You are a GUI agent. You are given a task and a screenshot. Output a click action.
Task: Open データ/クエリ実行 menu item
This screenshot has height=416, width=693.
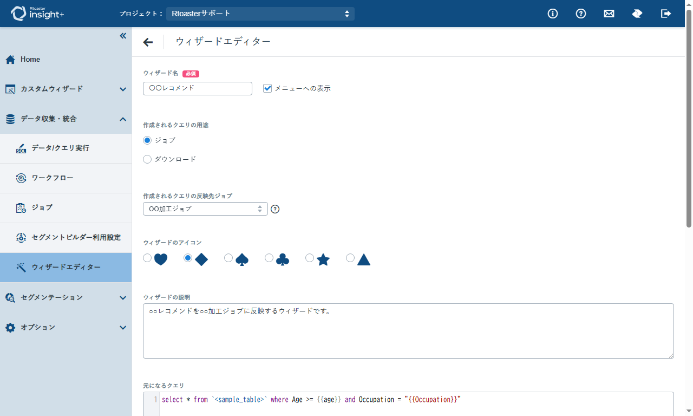coord(66,148)
